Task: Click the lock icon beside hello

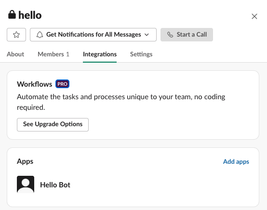Action: (12, 14)
